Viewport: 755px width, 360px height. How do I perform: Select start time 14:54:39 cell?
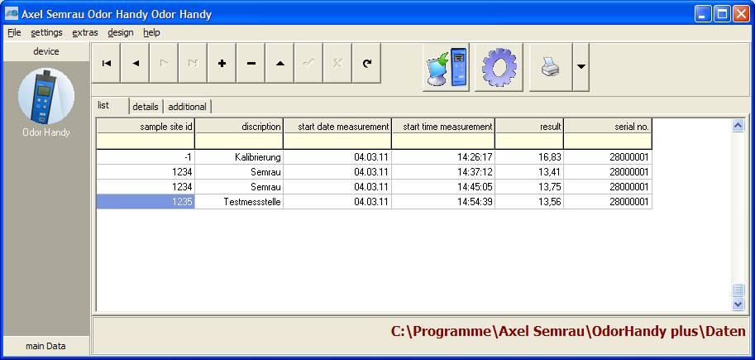[443, 202]
